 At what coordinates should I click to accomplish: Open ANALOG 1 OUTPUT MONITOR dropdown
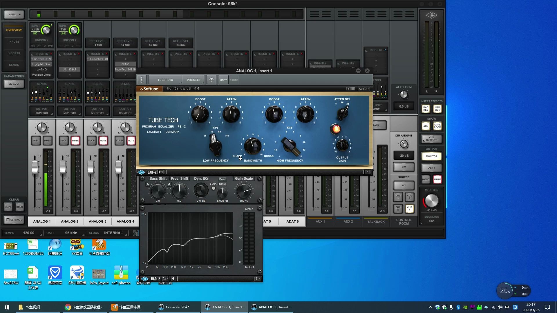click(x=41, y=111)
